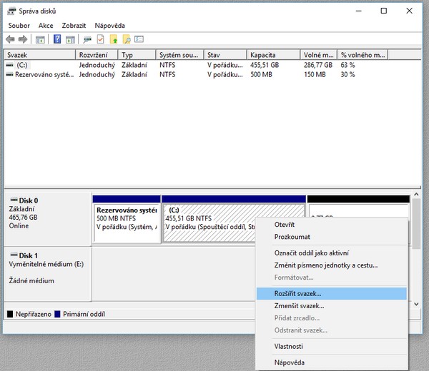Click the magnifier folder toolbar icon
The width and height of the screenshot is (429, 371).
pos(127,39)
